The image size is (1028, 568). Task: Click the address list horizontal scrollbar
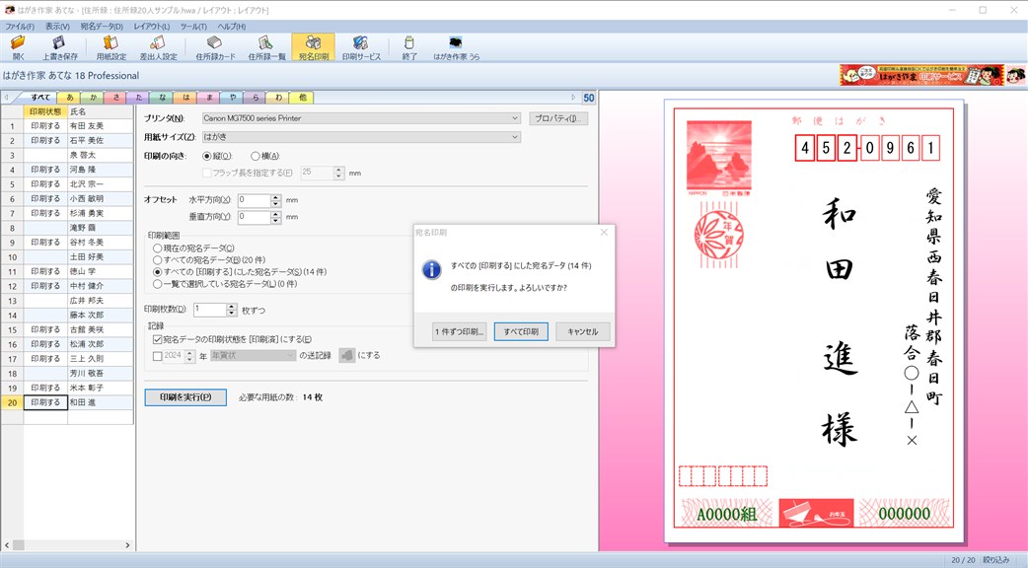pyautogui.click(x=67, y=545)
